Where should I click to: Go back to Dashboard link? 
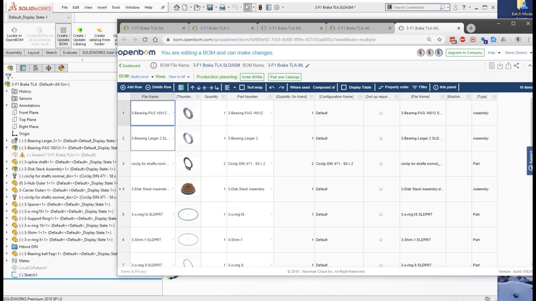click(x=130, y=66)
